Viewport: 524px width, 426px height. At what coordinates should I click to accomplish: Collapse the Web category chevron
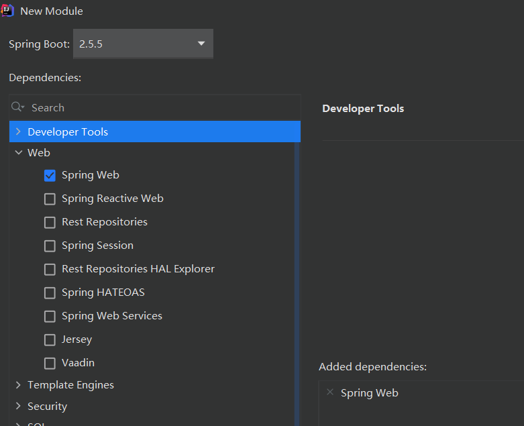click(x=18, y=153)
